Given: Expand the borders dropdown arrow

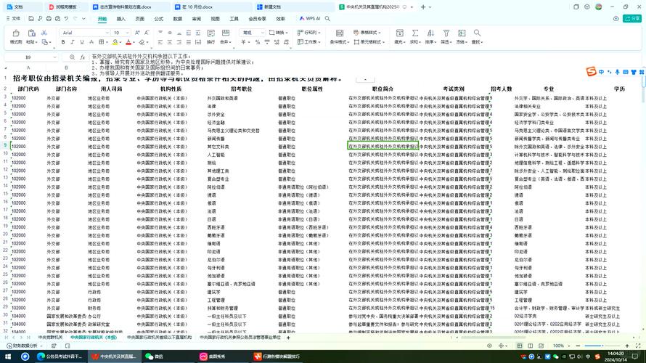Looking at the screenshot, I should (107, 42).
